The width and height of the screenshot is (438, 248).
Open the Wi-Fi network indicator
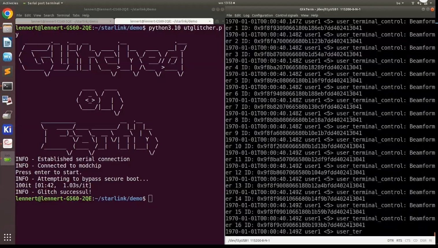pos(413,3)
